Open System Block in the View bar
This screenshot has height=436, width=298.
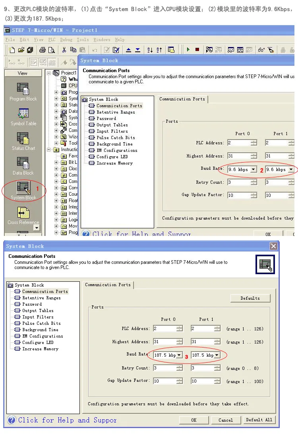[23, 191]
